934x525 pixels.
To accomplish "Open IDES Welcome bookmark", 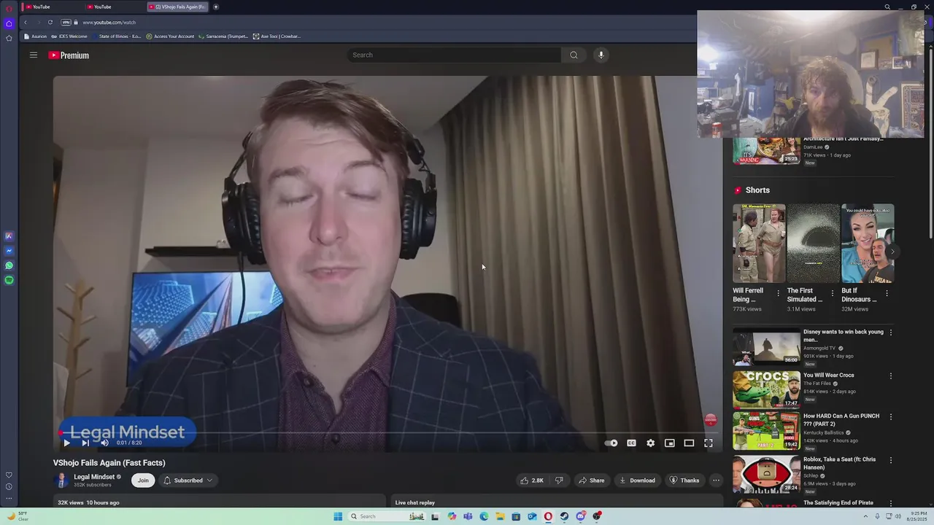I will click(x=69, y=36).
